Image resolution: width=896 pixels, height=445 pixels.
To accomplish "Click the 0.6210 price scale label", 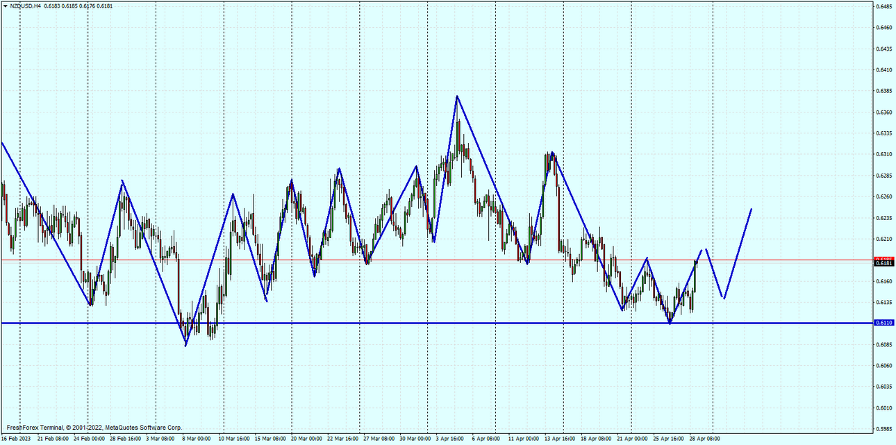I will coord(883,239).
